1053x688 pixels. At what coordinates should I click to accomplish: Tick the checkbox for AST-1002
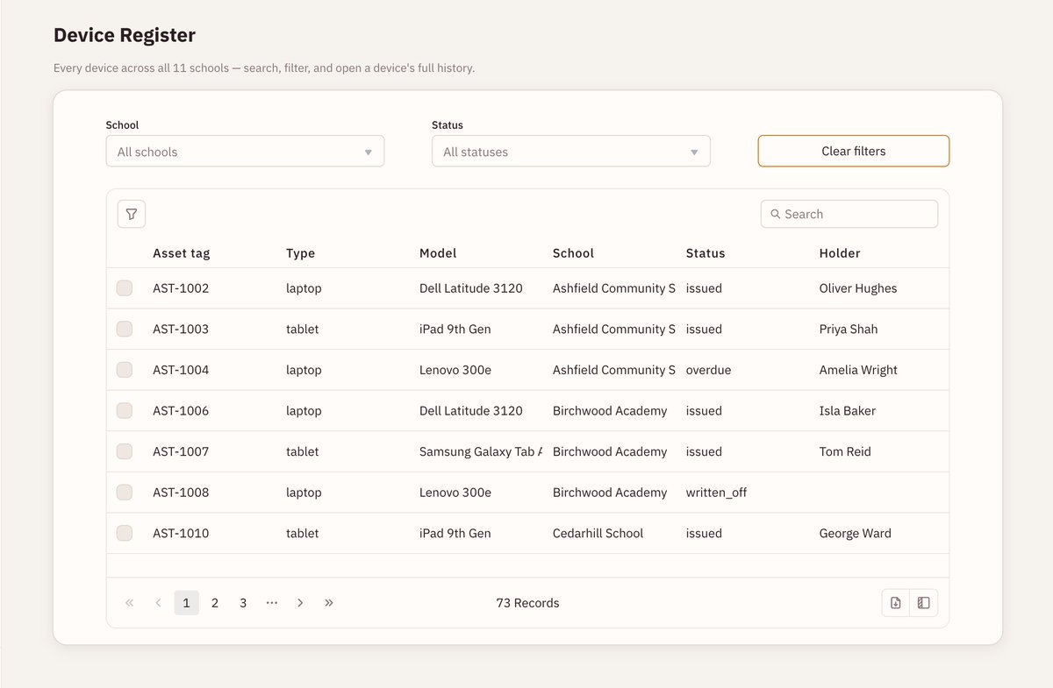coord(125,288)
